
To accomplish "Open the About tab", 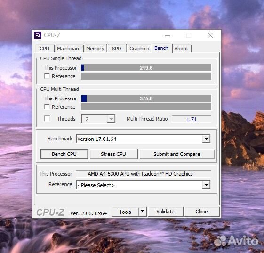I will pyautogui.click(x=181, y=49).
